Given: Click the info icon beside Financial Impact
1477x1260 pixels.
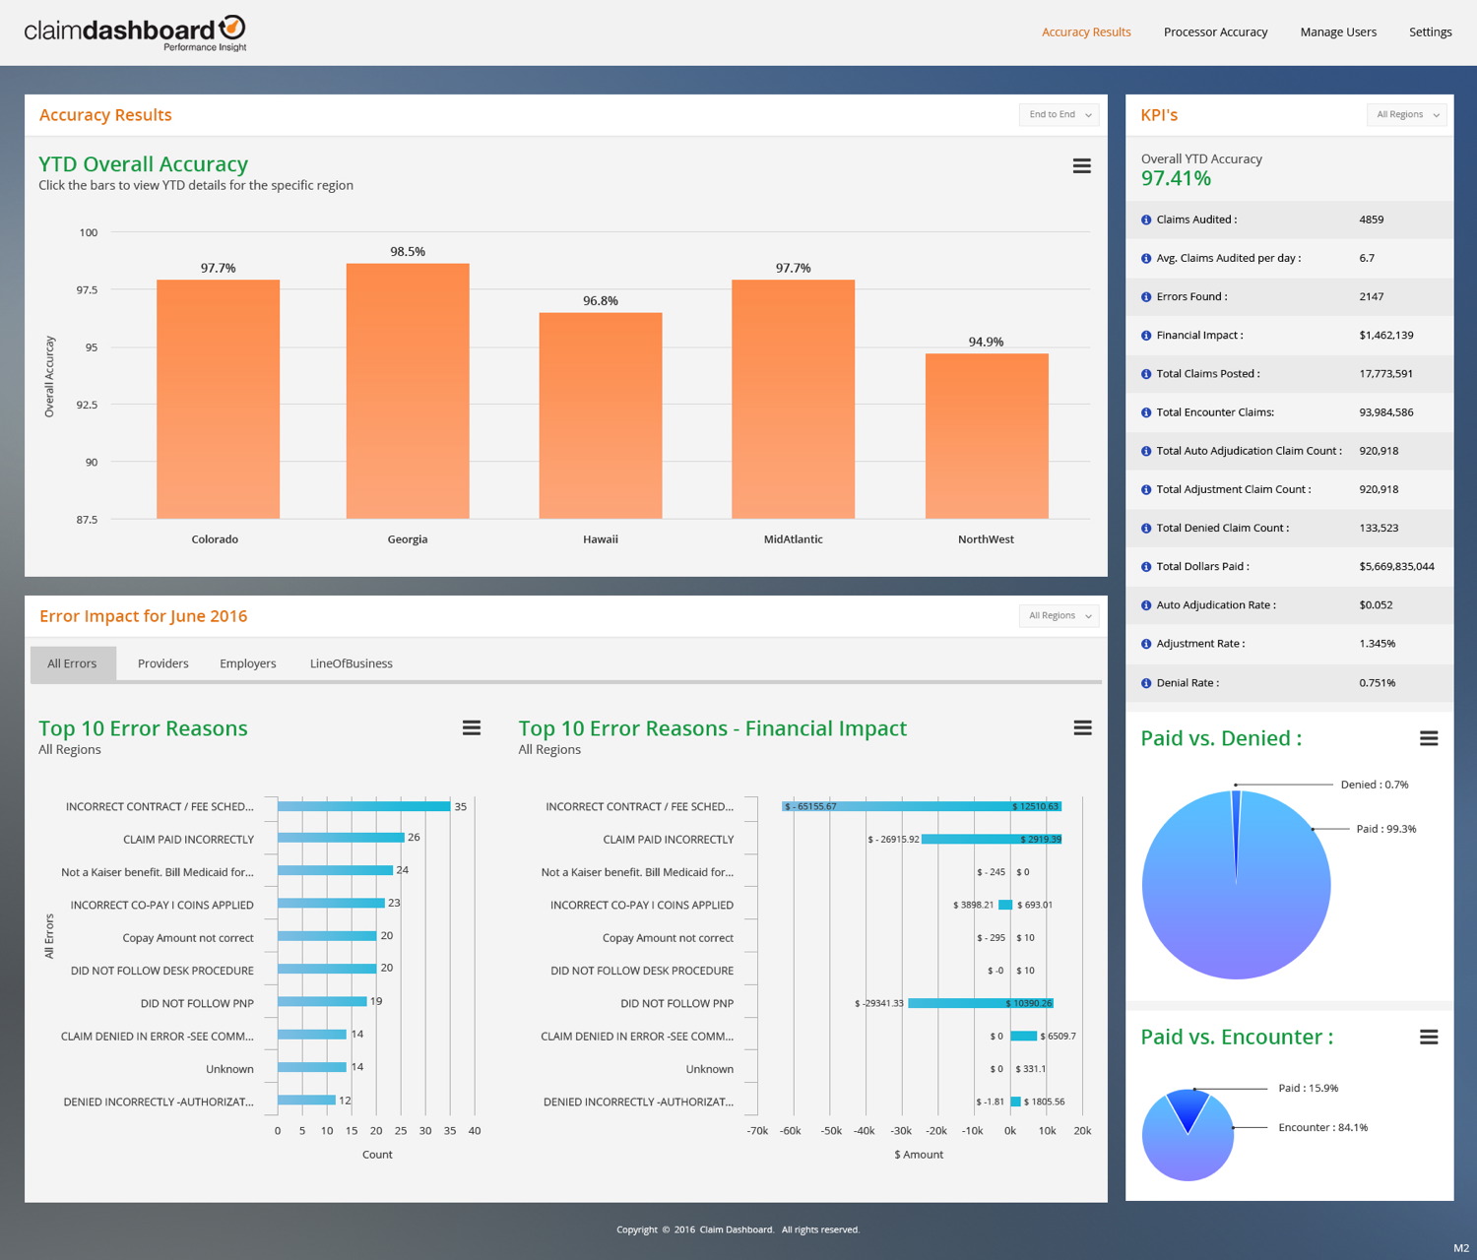Looking at the screenshot, I should (1146, 336).
